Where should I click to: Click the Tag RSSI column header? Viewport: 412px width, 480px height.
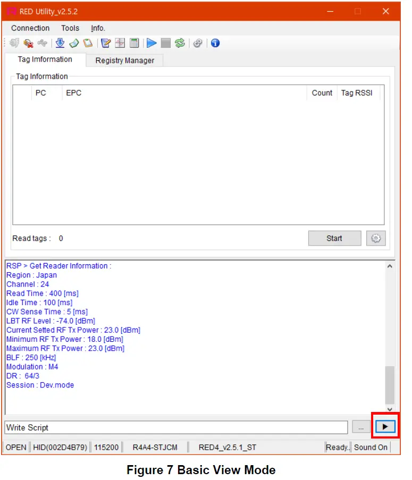click(x=358, y=92)
